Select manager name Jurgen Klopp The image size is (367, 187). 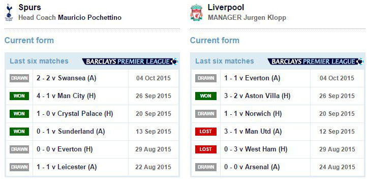coord(265,18)
